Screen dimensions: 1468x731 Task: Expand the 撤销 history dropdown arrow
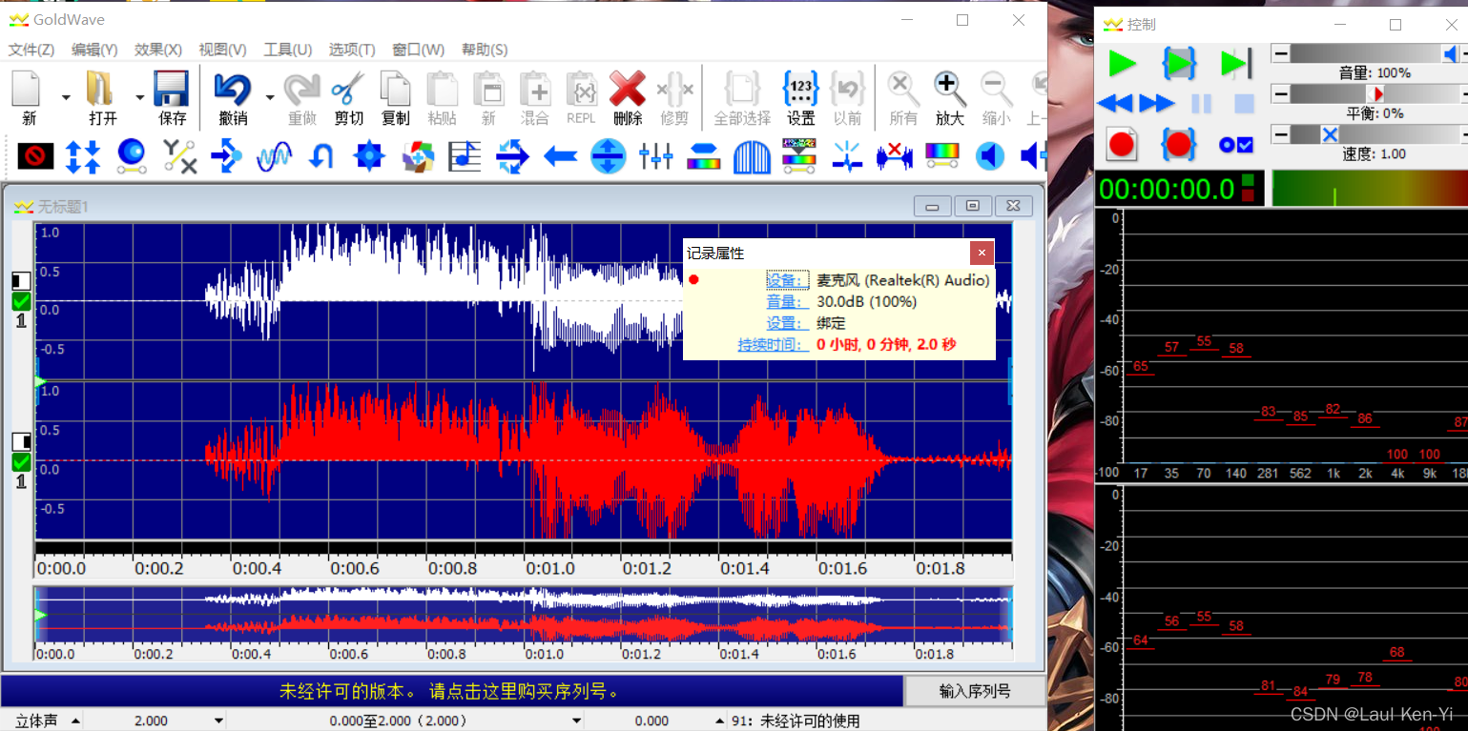270,96
